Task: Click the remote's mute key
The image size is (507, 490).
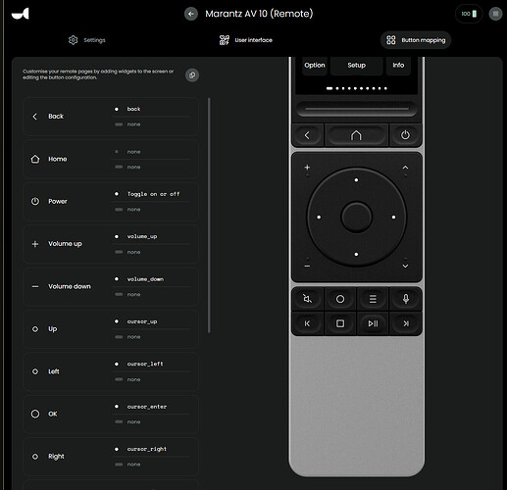Action: tap(307, 299)
